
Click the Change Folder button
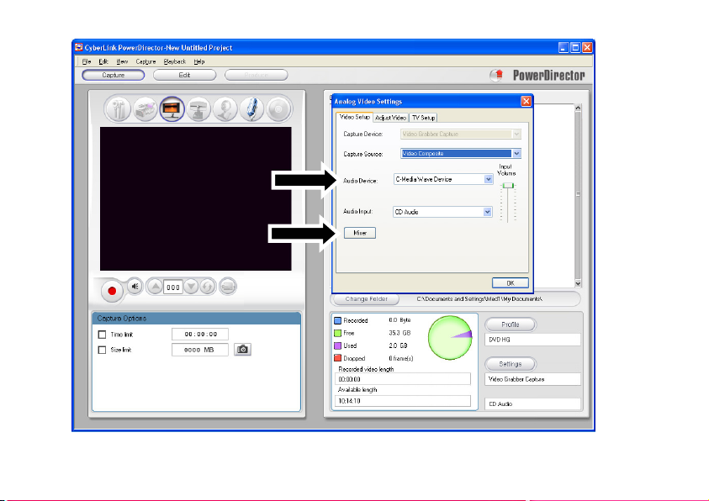click(x=366, y=299)
